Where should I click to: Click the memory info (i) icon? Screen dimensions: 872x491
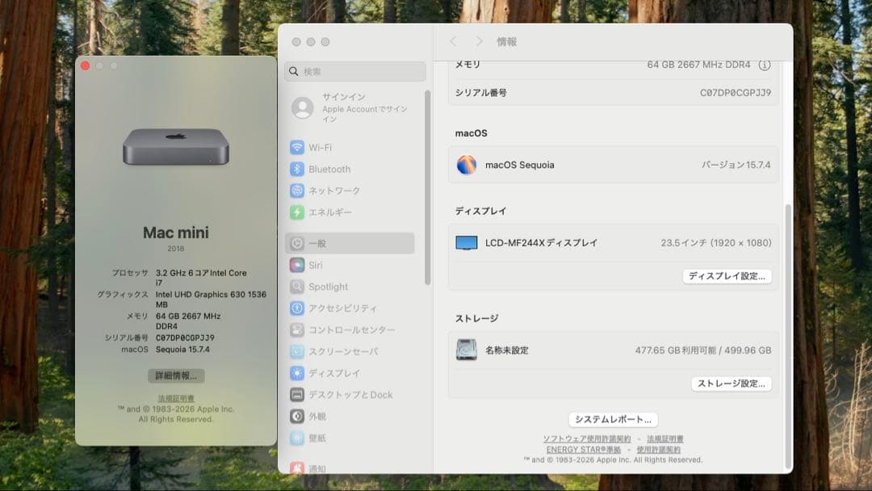(765, 65)
